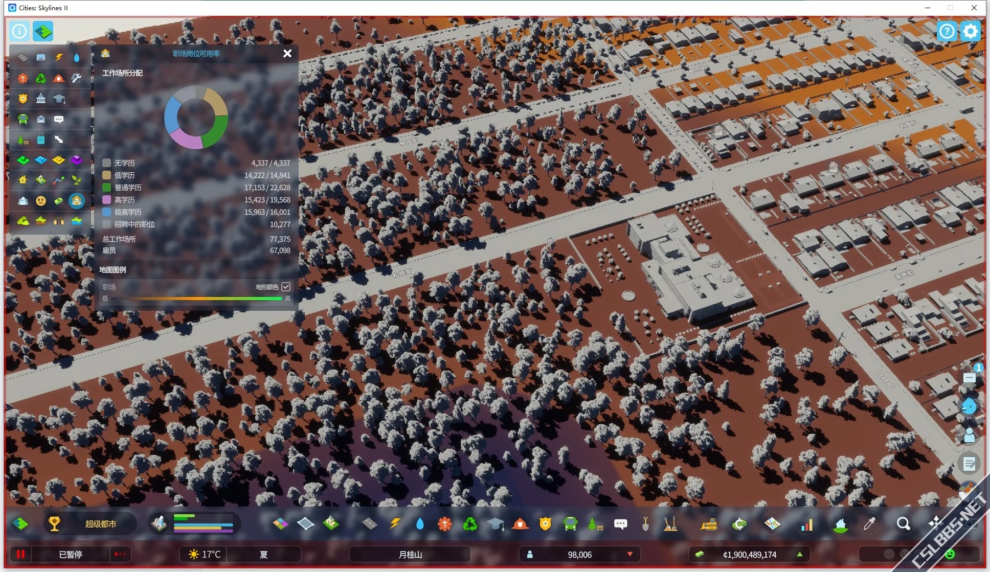Open the public transport bus info view in the panel

click(x=23, y=119)
